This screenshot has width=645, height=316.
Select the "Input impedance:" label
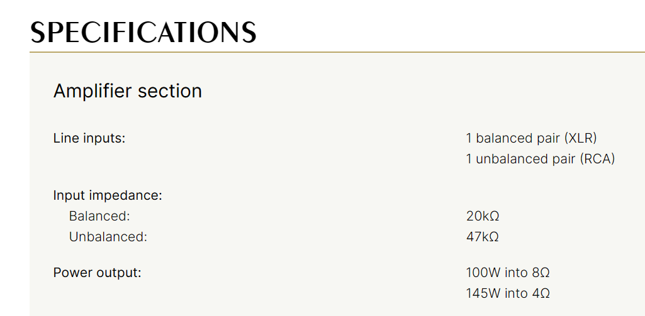pos(108,195)
